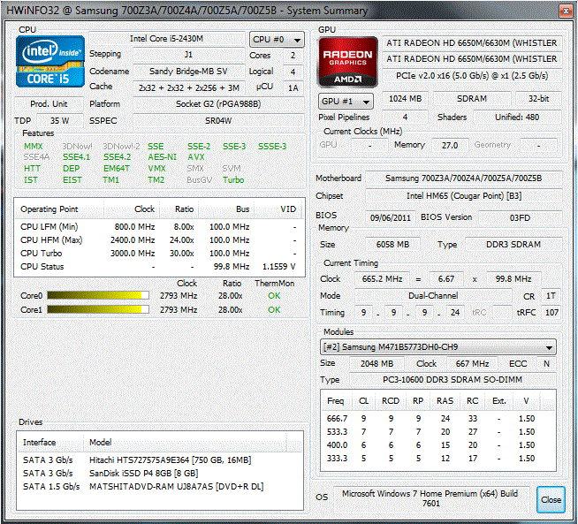Click the 666.7 frequency timing row
The width and height of the screenshot is (578, 524).
pyautogui.click(x=438, y=419)
